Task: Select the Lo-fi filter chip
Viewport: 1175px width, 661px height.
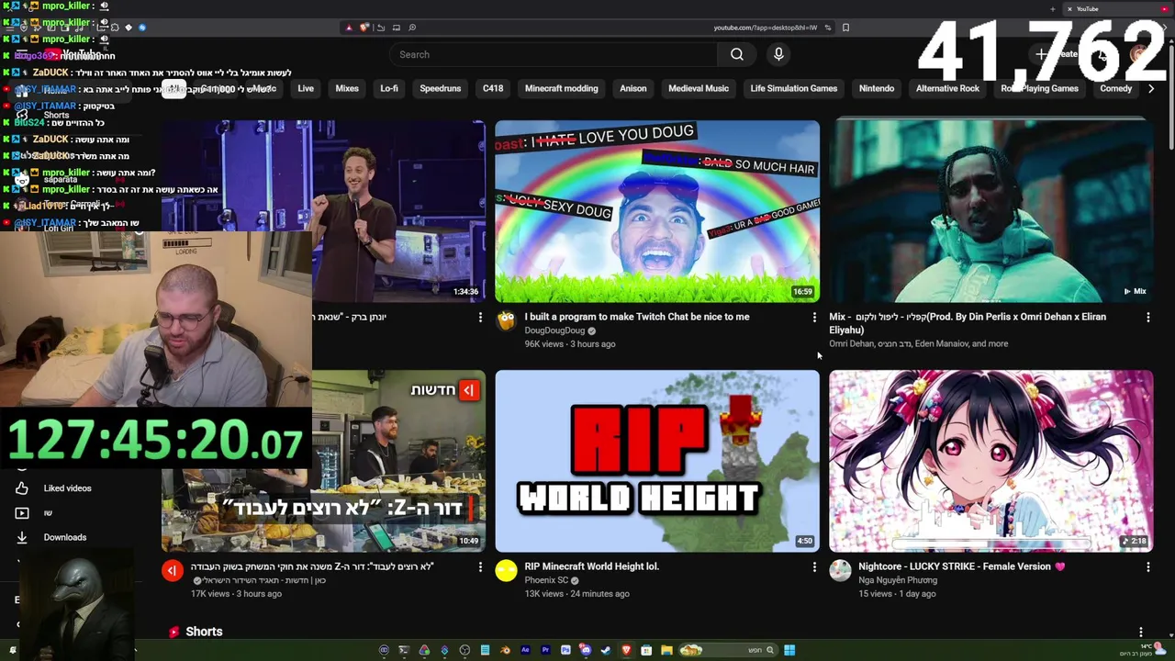Action: pos(389,88)
